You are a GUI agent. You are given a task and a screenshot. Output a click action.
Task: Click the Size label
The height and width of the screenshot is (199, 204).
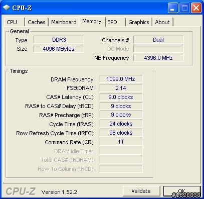(22, 49)
